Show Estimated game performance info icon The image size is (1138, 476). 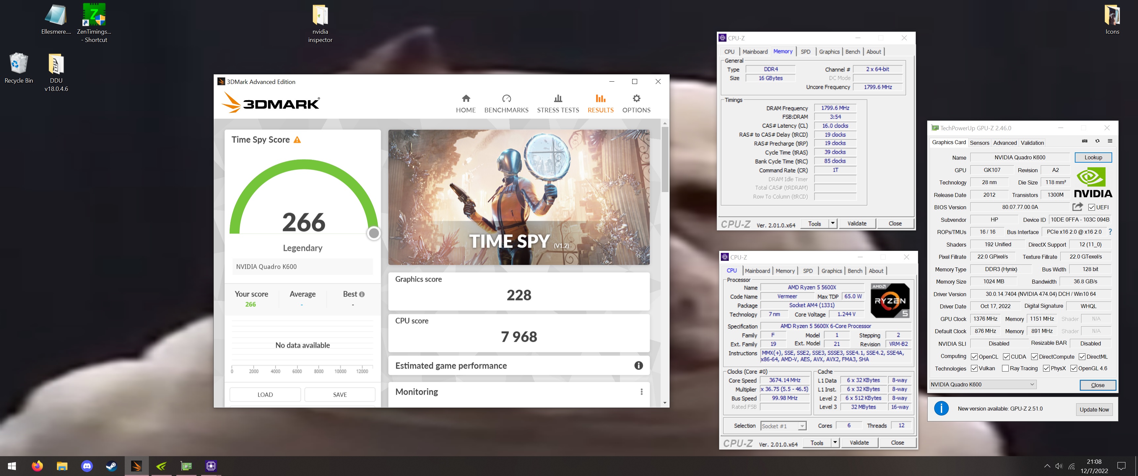pos(638,366)
